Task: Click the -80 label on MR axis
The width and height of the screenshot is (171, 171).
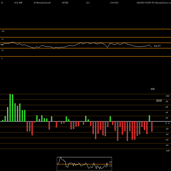Action: point(167,145)
